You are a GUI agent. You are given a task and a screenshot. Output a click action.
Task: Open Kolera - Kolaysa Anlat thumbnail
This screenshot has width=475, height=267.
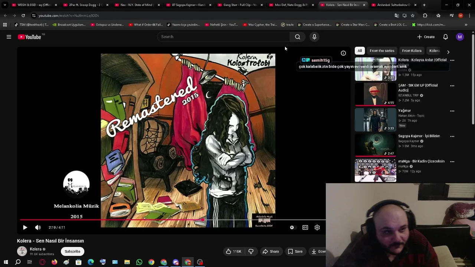click(x=376, y=69)
